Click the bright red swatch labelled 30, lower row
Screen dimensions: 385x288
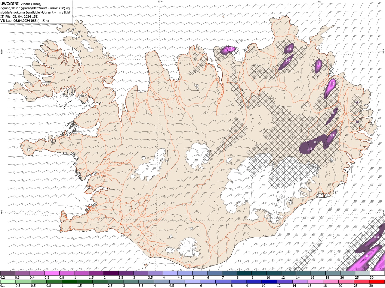(377, 282)
